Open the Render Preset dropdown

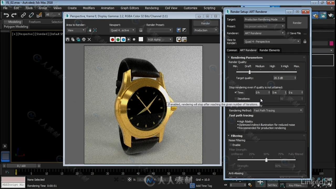tap(159, 30)
